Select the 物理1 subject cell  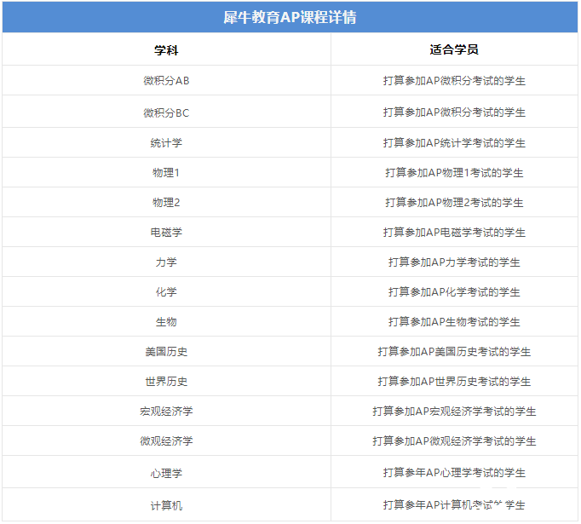tap(166, 172)
